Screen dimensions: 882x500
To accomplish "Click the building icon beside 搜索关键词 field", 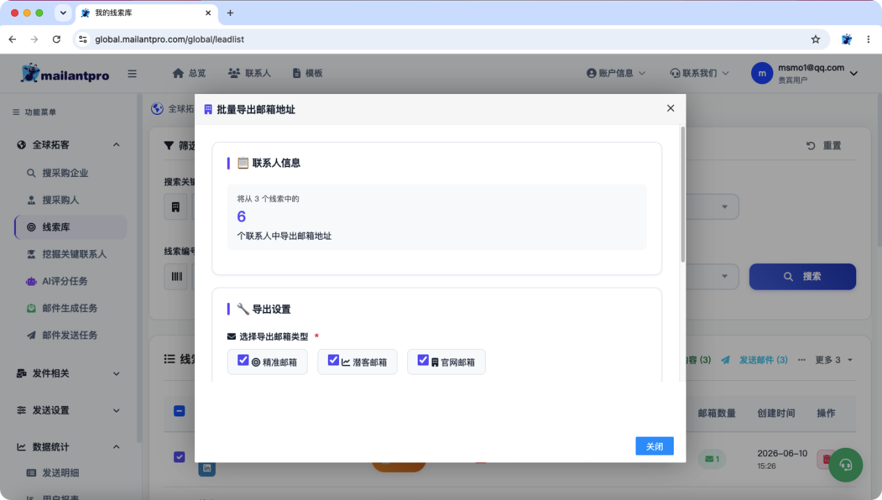I will point(175,207).
